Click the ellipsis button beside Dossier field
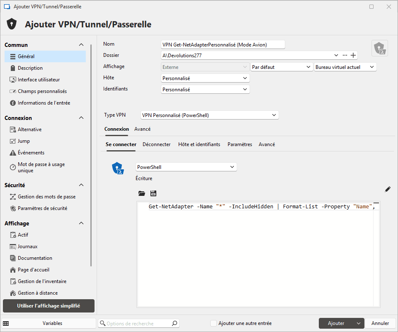The image size is (398, 332). click(345, 55)
